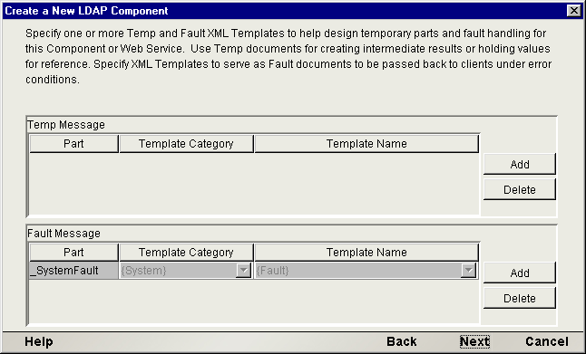Image resolution: width=586 pixels, height=354 pixels.
Task: Open the {Fault} Template Name dropdown
Action: 468,271
